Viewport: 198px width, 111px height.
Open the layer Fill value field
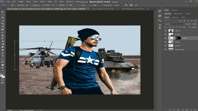point(195,27)
